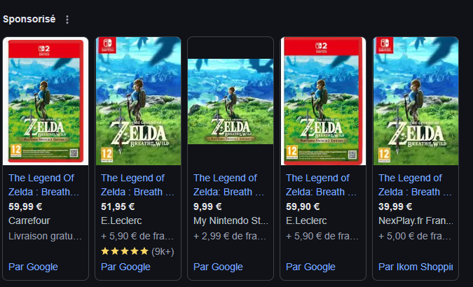Open the 51,95 € Zelda product title link
The image size is (473, 287).
pos(137,185)
